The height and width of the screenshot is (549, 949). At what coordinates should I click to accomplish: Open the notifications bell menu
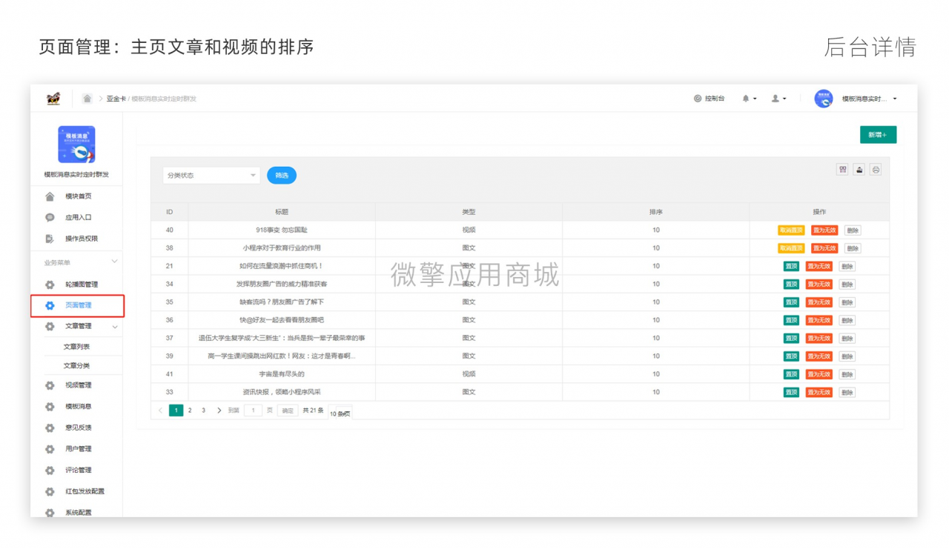click(749, 99)
